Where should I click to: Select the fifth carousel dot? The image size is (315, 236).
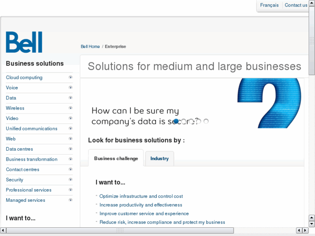[x=206, y=121]
